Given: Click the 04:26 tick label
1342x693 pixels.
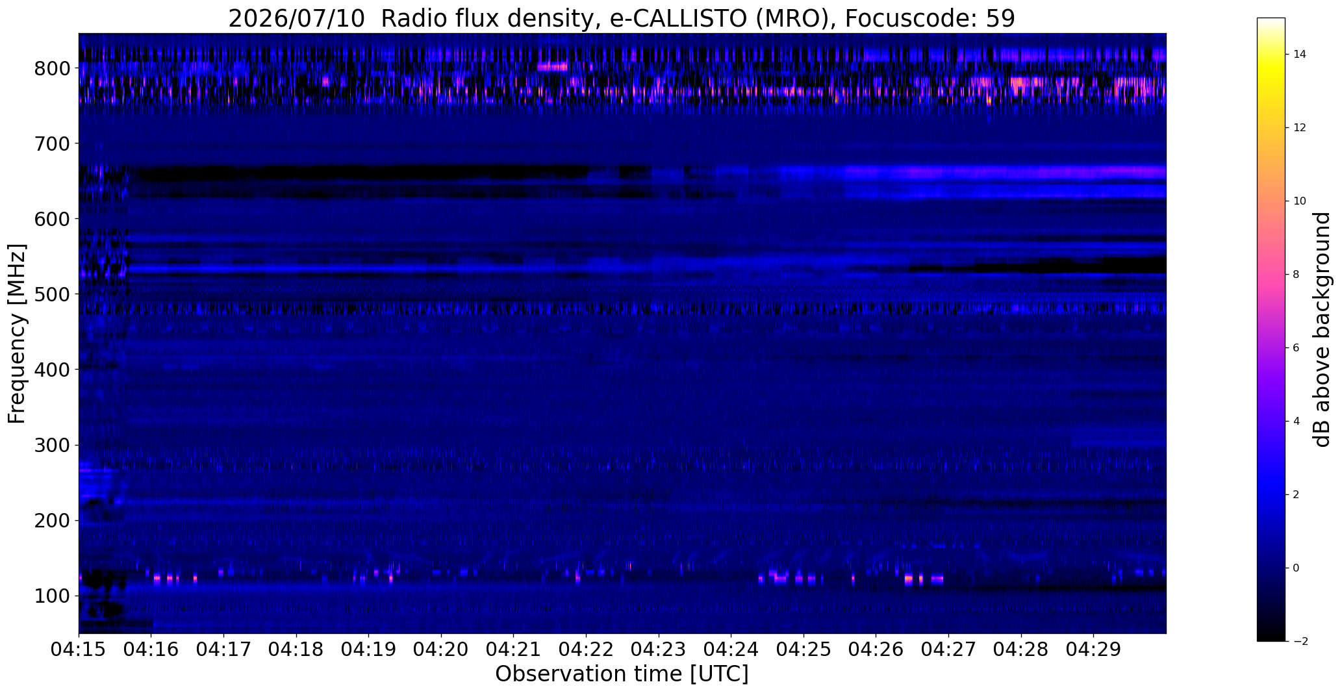Looking at the screenshot, I should [x=876, y=650].
